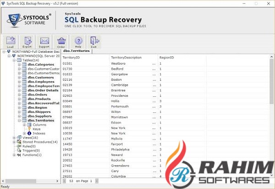
Task: Go to next page arrow
Action: [x=97, y=181]
